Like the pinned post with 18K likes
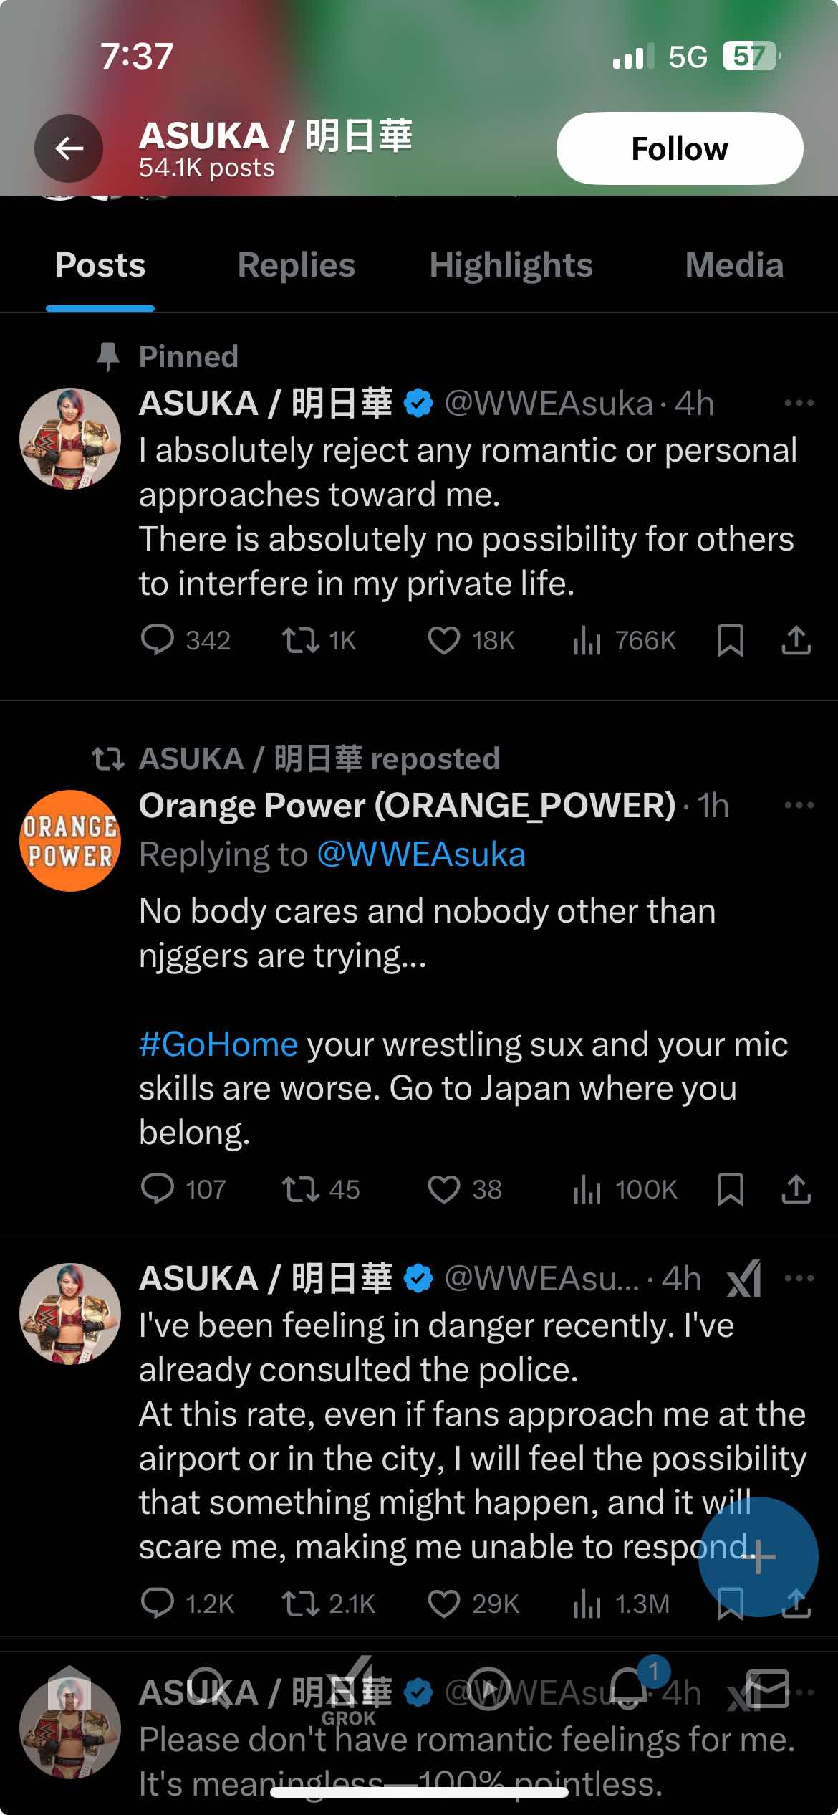Image resolution: width=838 pixels, height=1815 pixels. click(443, 640)
